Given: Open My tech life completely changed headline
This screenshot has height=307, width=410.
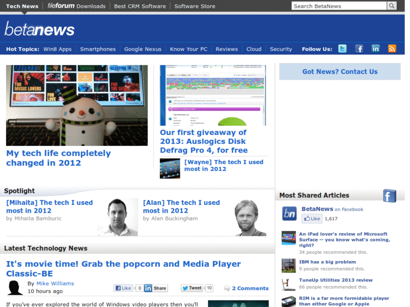Looking at the screenshot, I should click(58, 158).
